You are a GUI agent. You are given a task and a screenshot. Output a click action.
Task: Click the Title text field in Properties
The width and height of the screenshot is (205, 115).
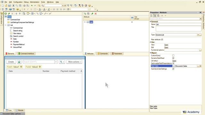[x=178, y=28]
